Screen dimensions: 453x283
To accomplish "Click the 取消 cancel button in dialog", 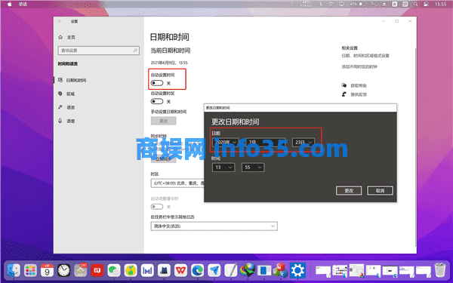I will point(380,191).
